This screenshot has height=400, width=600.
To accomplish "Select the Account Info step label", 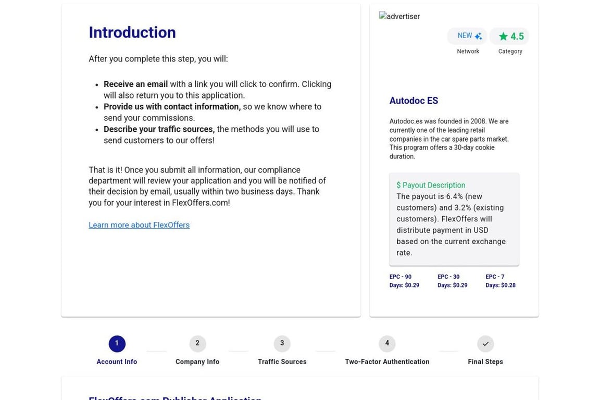I will coord(117,362).
